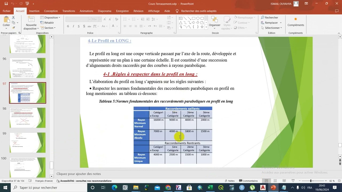342x192 pixels.
Task: Click Français (France) language indicator
Action: pyautogui.click(x=44, y=181)
